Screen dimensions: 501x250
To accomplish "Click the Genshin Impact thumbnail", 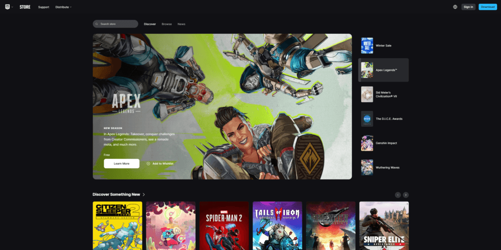I will pyautogui.click(x=367, y=143).
